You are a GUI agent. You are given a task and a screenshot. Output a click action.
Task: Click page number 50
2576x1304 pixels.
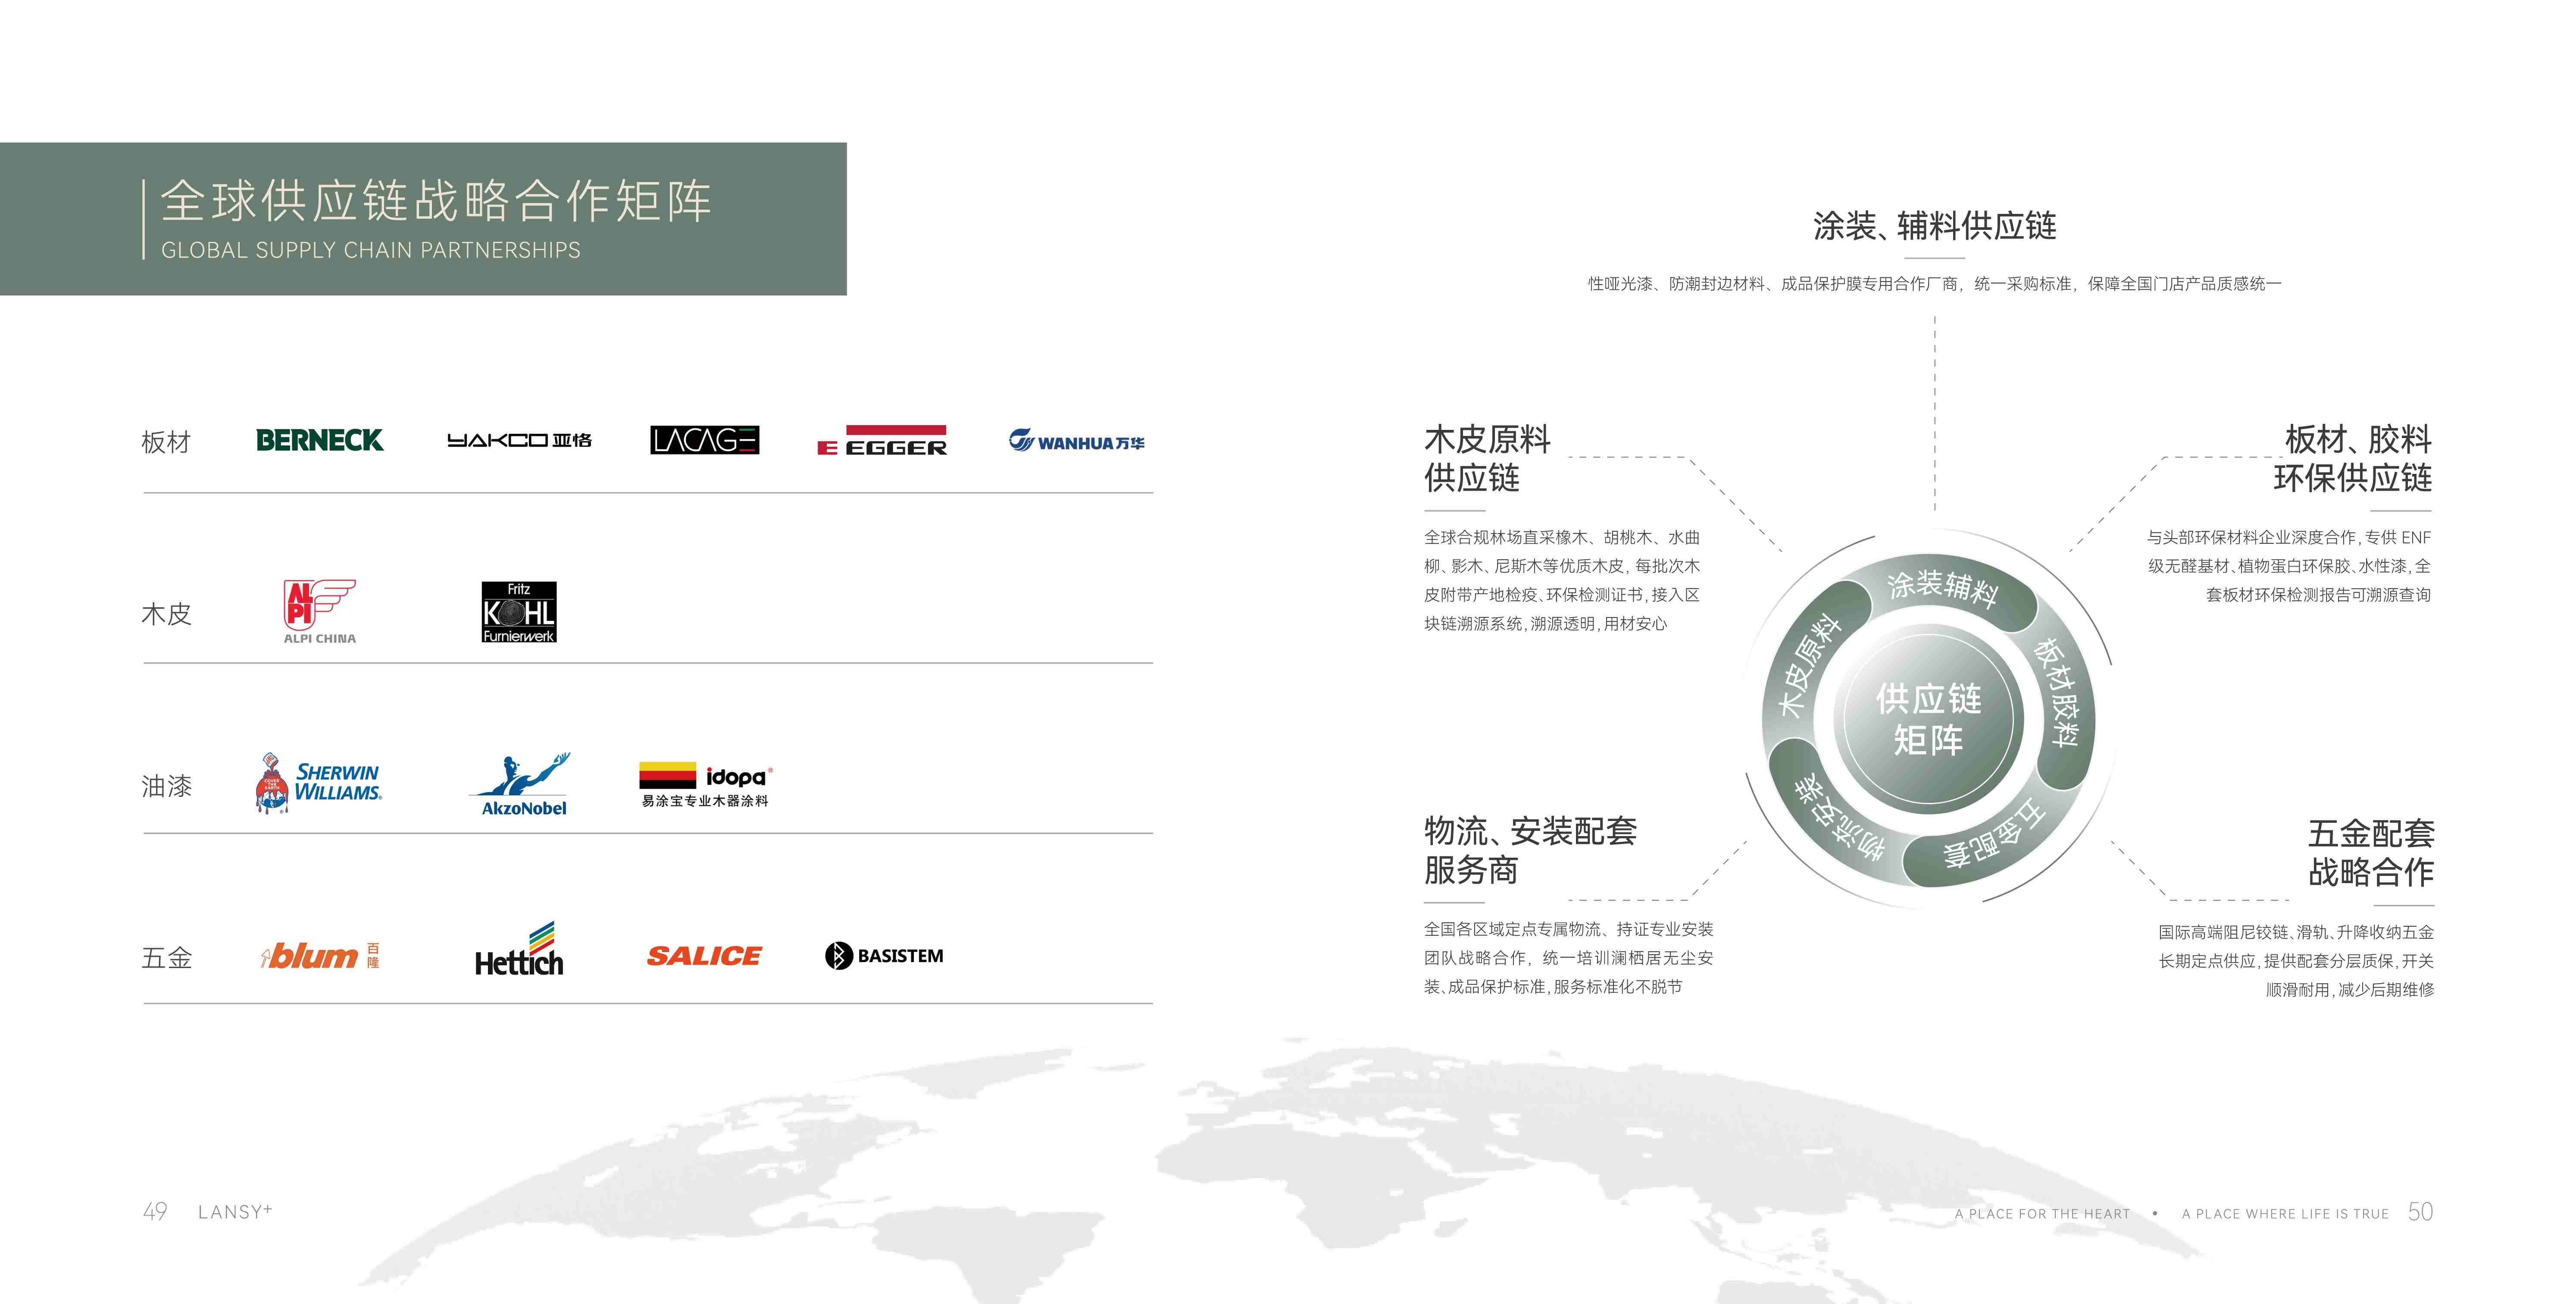pos(2421,1212)
